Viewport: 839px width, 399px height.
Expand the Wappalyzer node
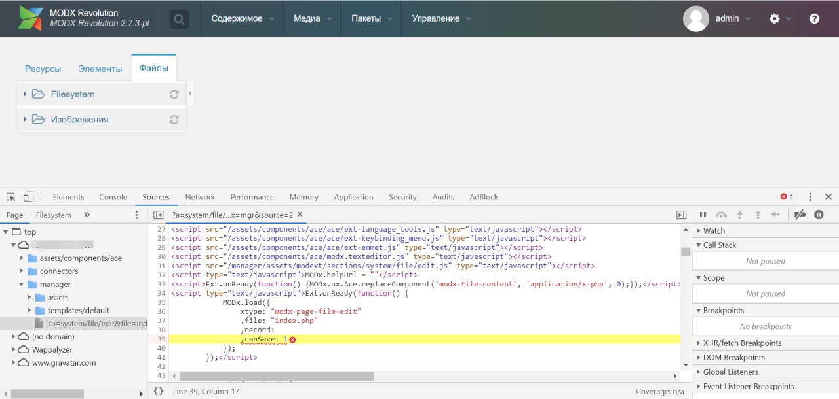(x=14, y=349)
